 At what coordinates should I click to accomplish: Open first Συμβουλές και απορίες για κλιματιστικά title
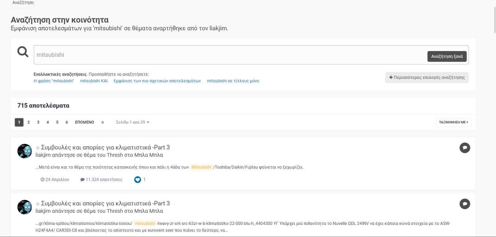105,147
